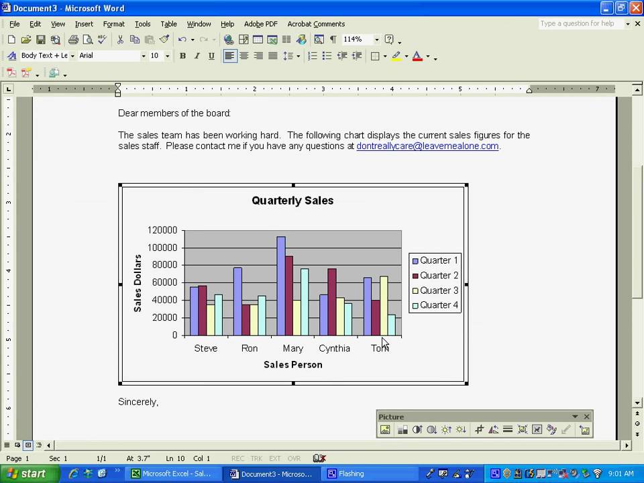Open the Windows Start menu
Viewport: 644px width, 483px height.
coord(30,474)
